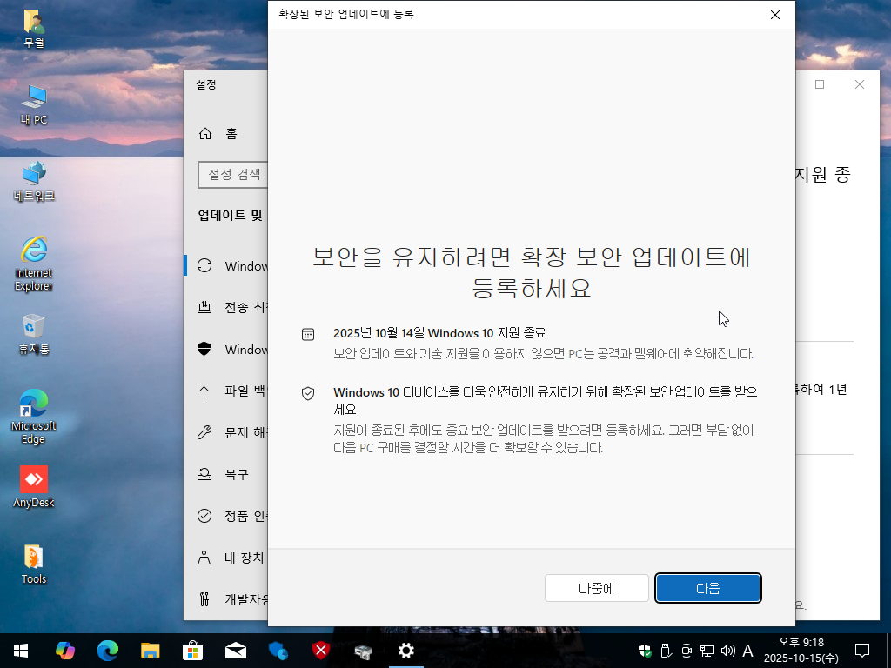891x668 pixels.
Task: Open the red shield X app in taskbar
Action: pyautogui.click(x=320, y=651)
